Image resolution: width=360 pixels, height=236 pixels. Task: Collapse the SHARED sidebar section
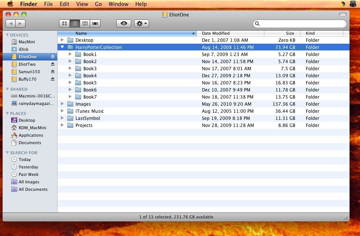pyautogui.click(x=7, y=89)
